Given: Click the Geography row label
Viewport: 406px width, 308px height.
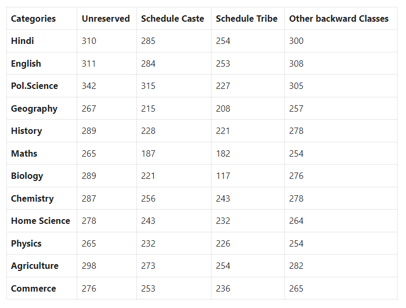Looking at the screenshot, I should [34, 108].
